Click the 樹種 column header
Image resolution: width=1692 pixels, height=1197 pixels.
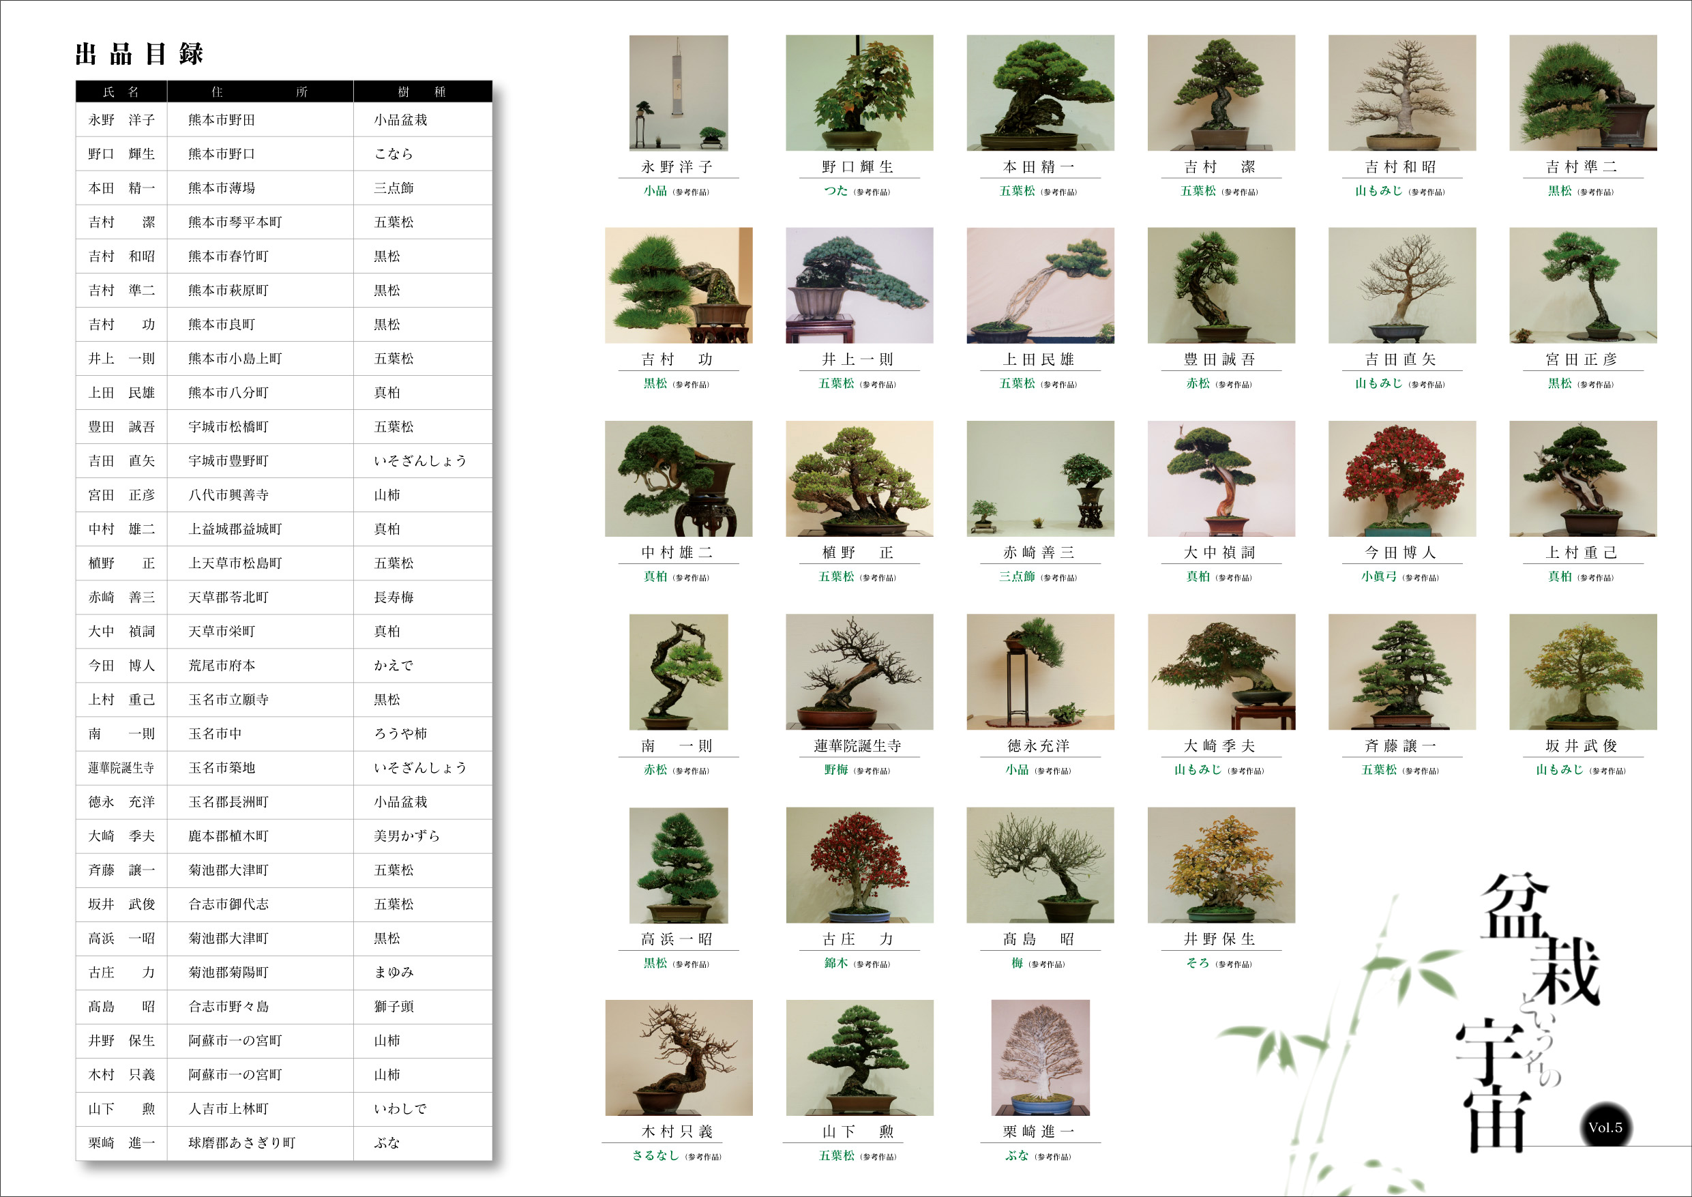(421, 91)
